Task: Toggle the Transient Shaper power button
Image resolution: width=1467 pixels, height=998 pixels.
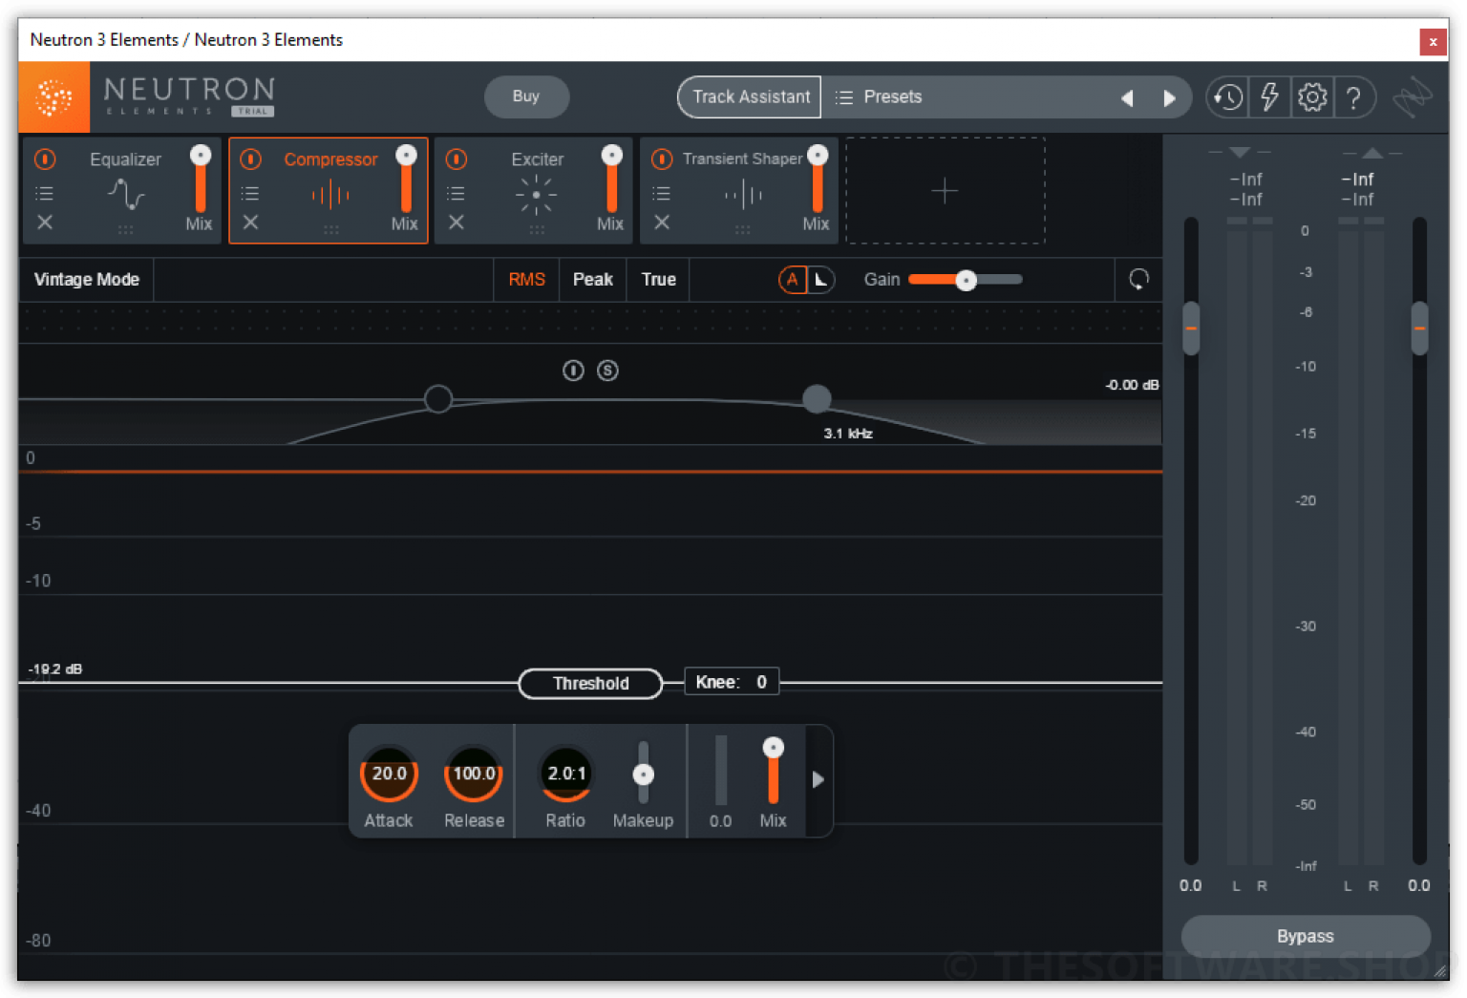Action: pyautogui.click(x=662, y=159)
